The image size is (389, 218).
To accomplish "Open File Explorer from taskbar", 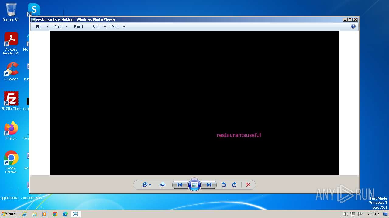I will tap(34, 214).
